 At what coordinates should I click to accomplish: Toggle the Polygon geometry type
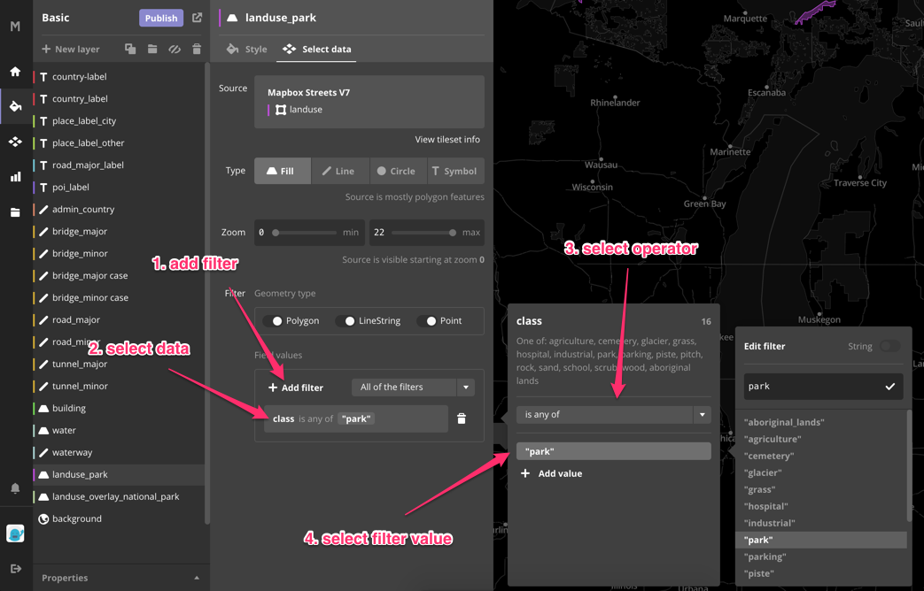coord(276,321)
